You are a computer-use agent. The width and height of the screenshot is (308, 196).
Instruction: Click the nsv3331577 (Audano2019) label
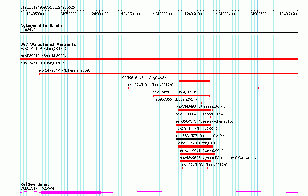200,136
